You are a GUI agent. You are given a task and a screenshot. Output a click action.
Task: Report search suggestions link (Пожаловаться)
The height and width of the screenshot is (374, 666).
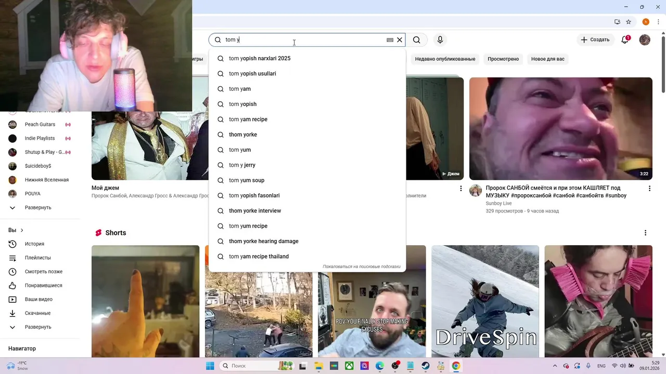click(x=362, y=266)
